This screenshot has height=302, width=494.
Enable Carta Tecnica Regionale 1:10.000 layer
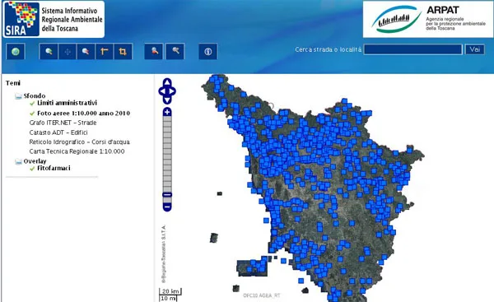77,151
